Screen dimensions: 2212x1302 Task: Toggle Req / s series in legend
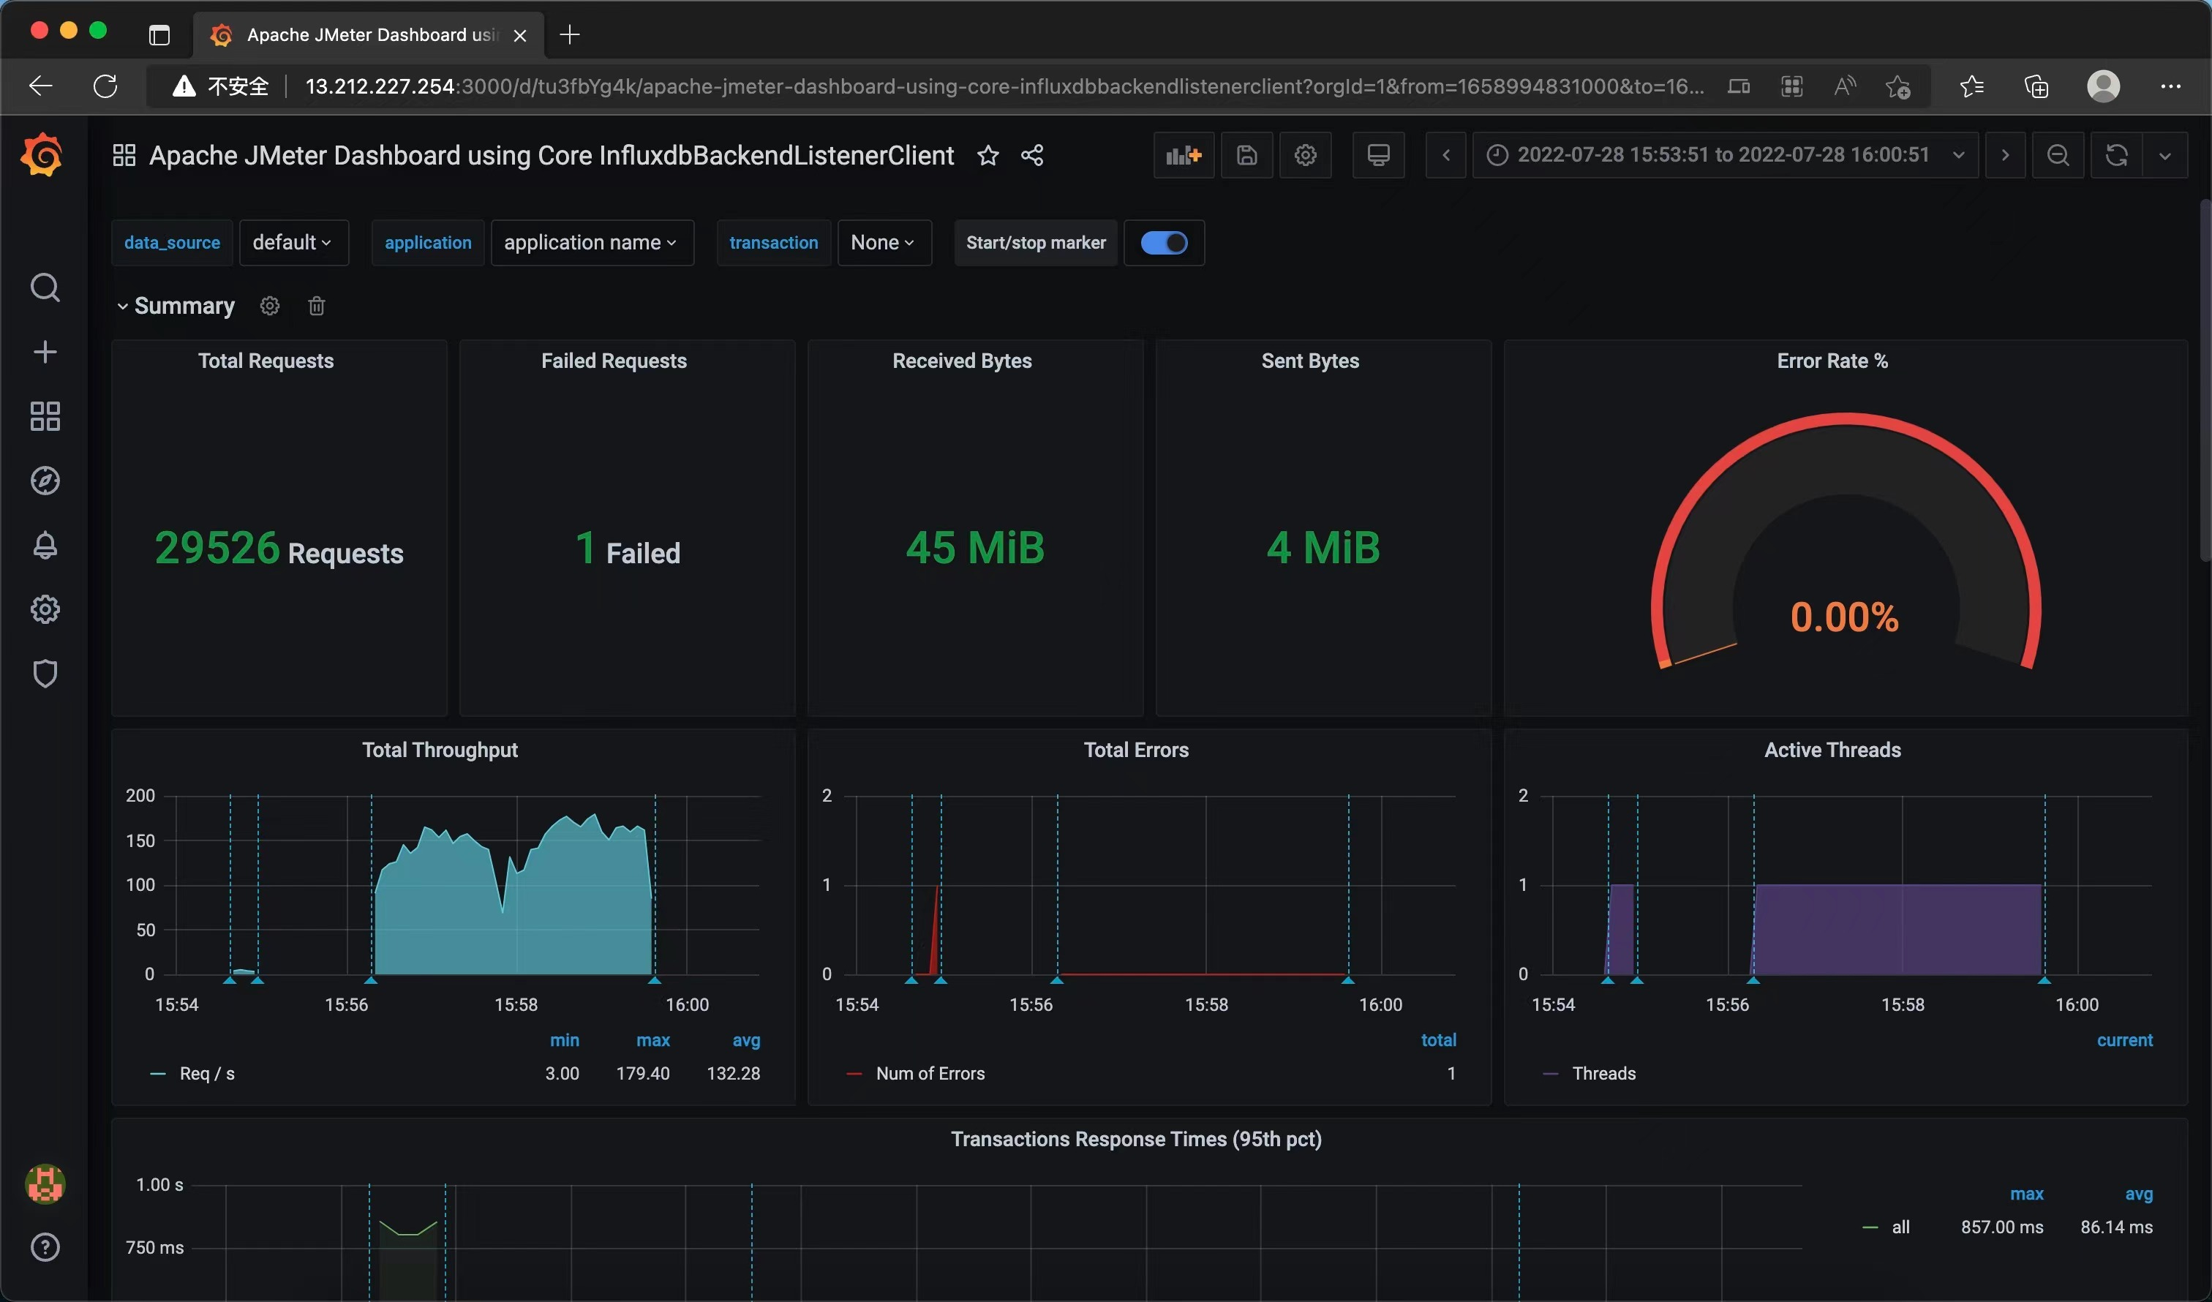tap(206, 1074)
